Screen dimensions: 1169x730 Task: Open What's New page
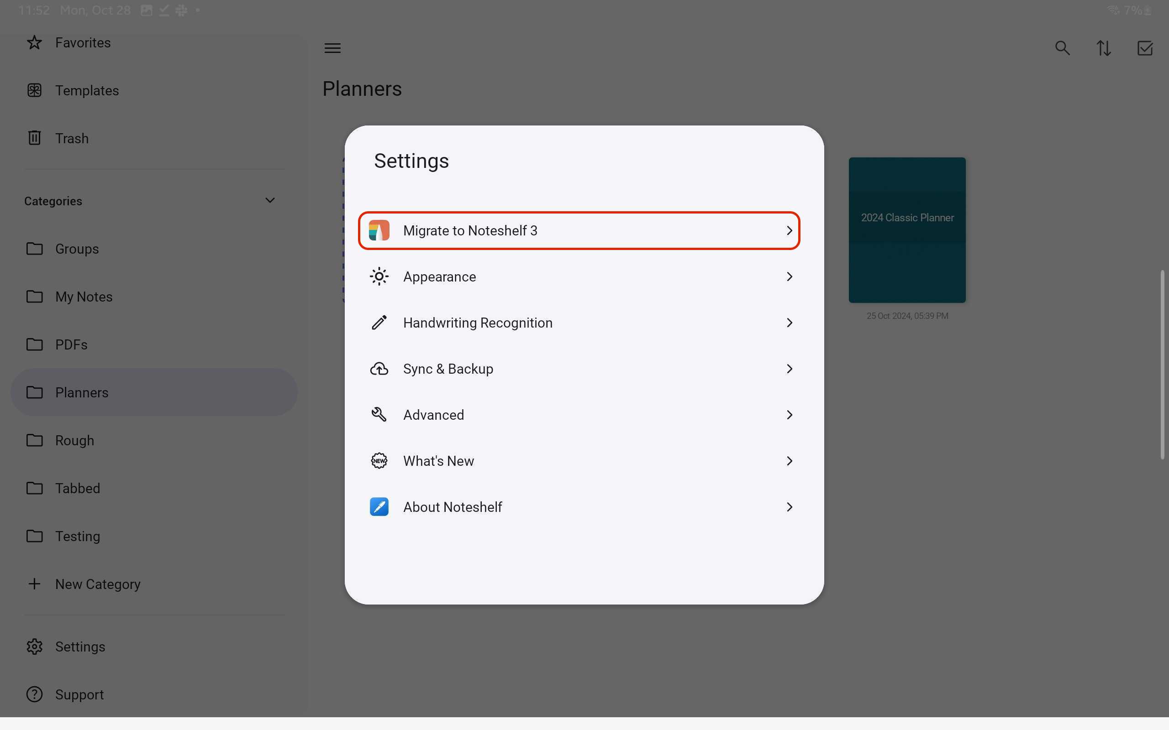[579, 461]
